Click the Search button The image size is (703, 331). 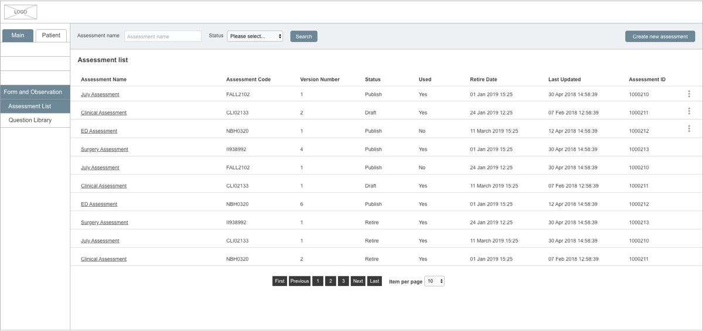click(x=303, y=36)
